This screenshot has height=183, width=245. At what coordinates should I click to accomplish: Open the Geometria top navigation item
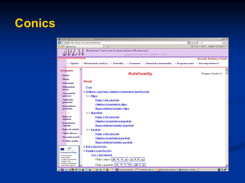(134, 63)
